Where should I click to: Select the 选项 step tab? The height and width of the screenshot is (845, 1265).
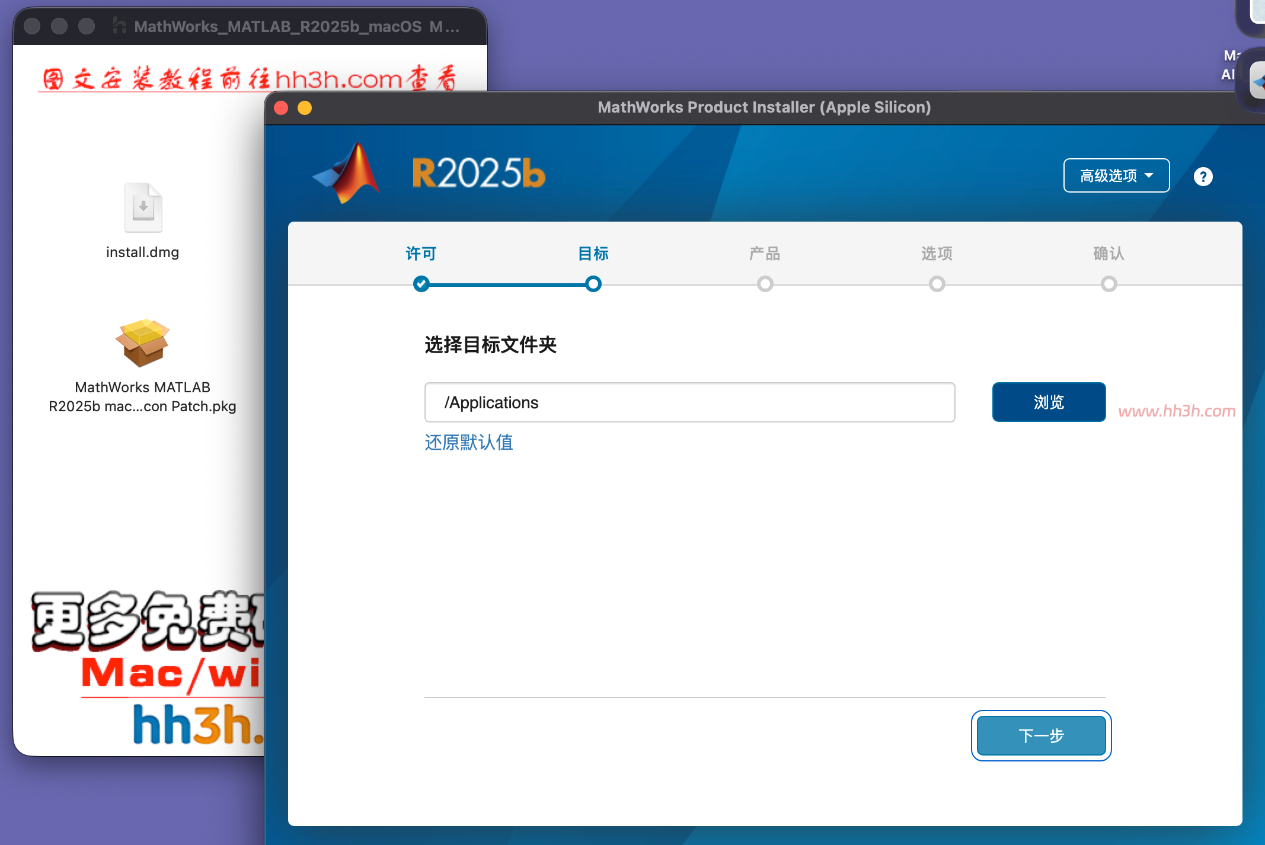coord(937,254)
